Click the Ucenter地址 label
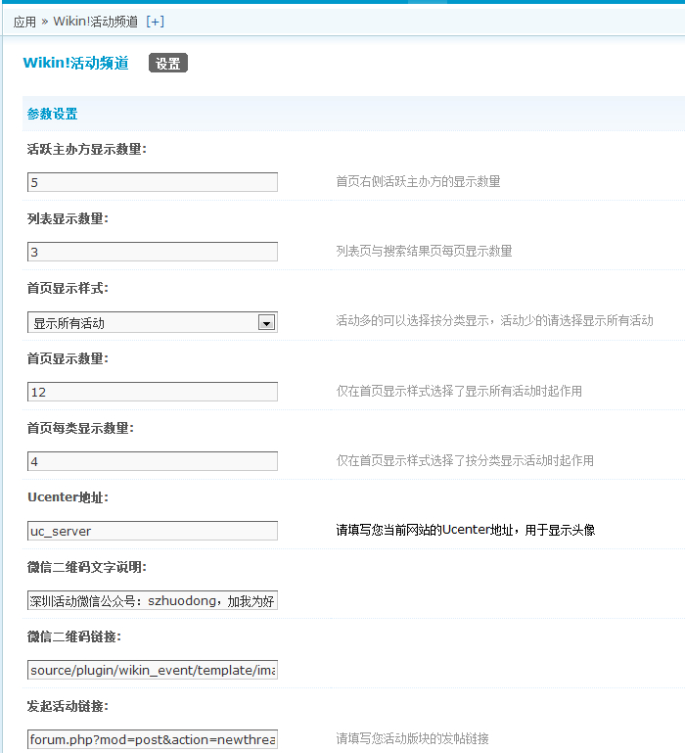Viewport: 685px width, 753px height. tap(68, 497)
